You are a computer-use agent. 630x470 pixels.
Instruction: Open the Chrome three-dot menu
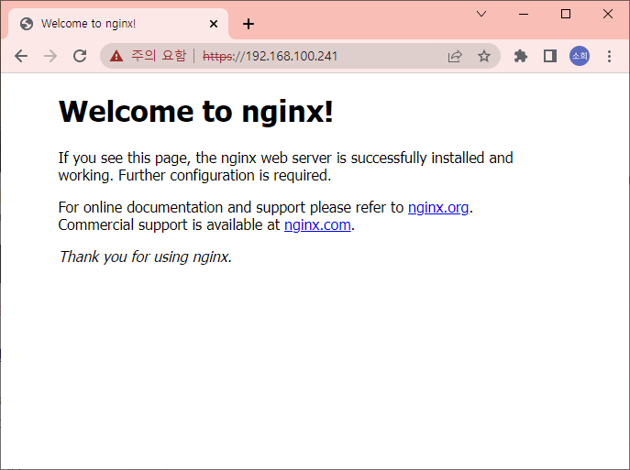609,56
